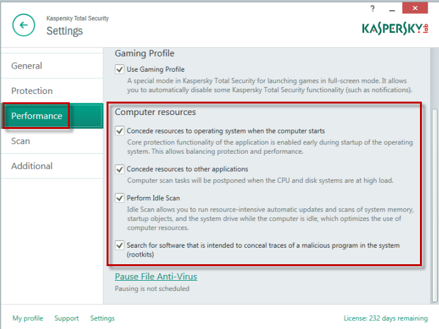Go to the Additional section
This screenshot has width=439, height=329.
(x=52, y=166)
